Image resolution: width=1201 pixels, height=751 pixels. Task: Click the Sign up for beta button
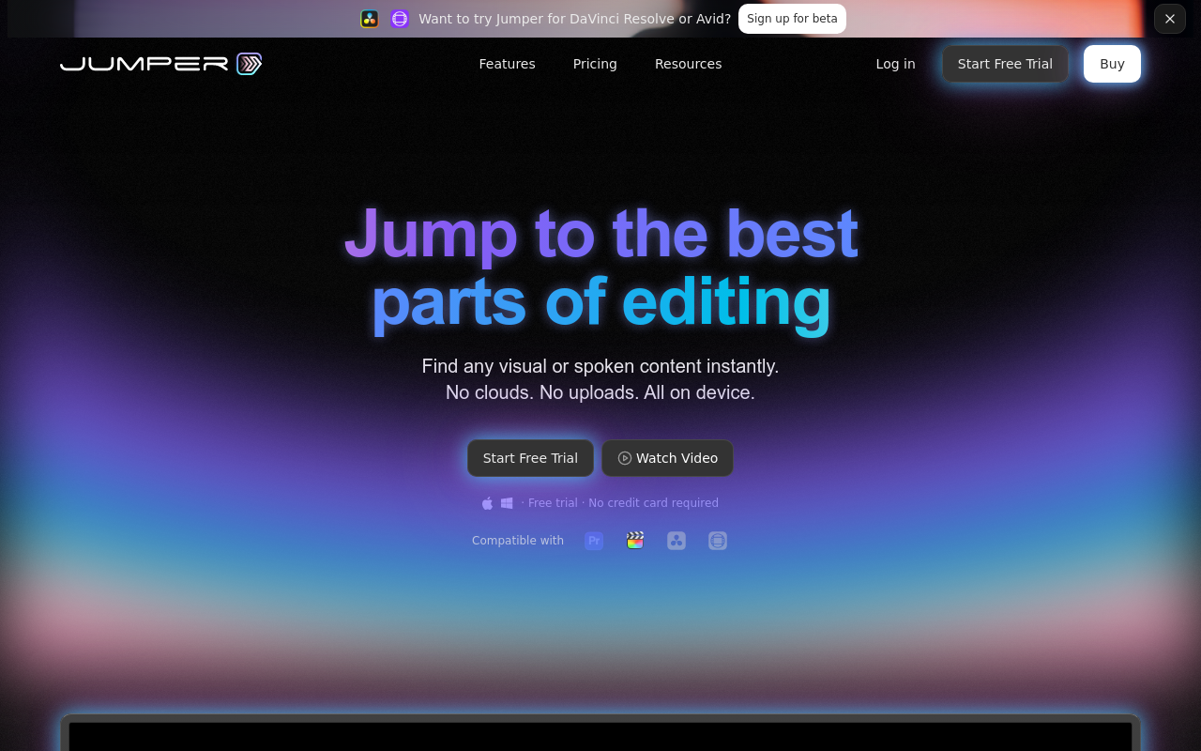coord(792,19)
